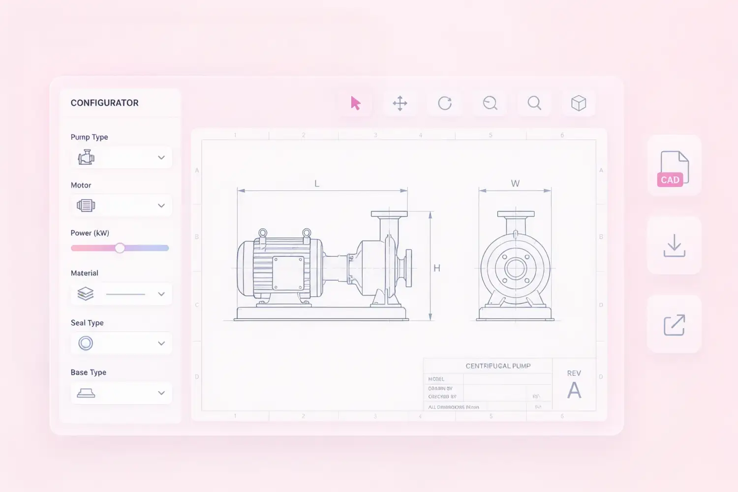Select the pump front view drawing

coord(516,266)
